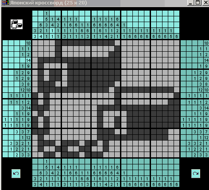Select the lone '1' at top of upper clue panel
The image size is (209, 190).
(46, 13)
